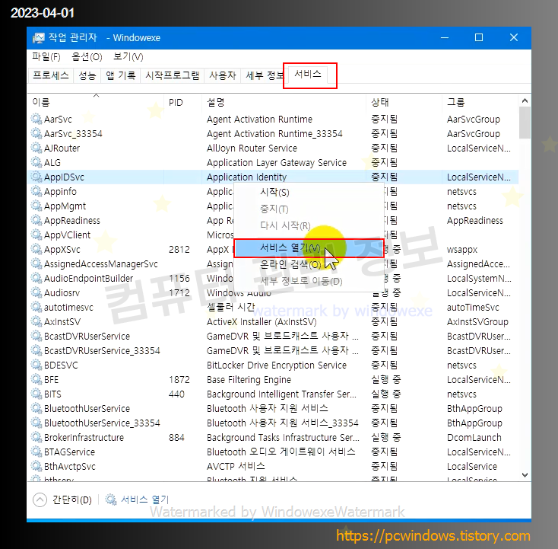Click the 'Base Filtering Engine' description
Viewport: 558px width, 549px height.
(x=249, y=380)
